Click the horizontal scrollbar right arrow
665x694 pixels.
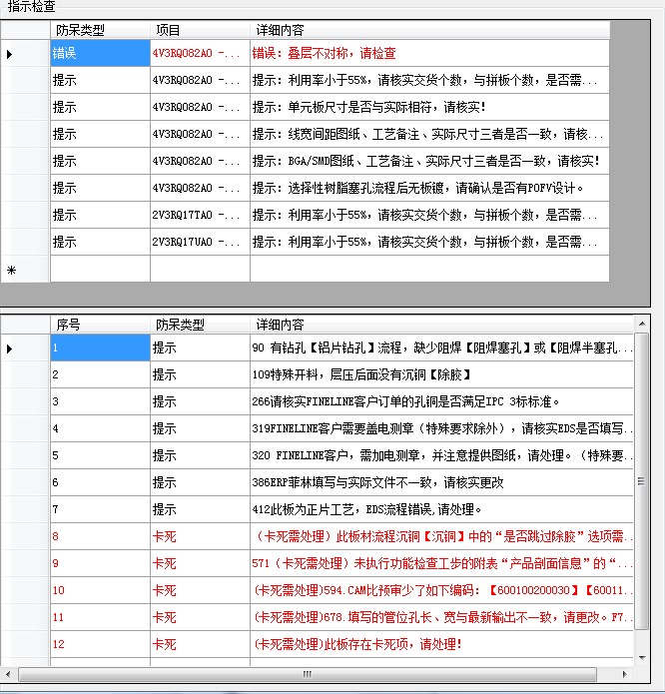624,674
